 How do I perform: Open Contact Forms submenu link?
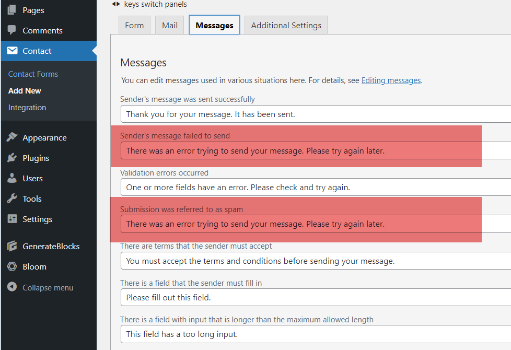pos(33,74)
